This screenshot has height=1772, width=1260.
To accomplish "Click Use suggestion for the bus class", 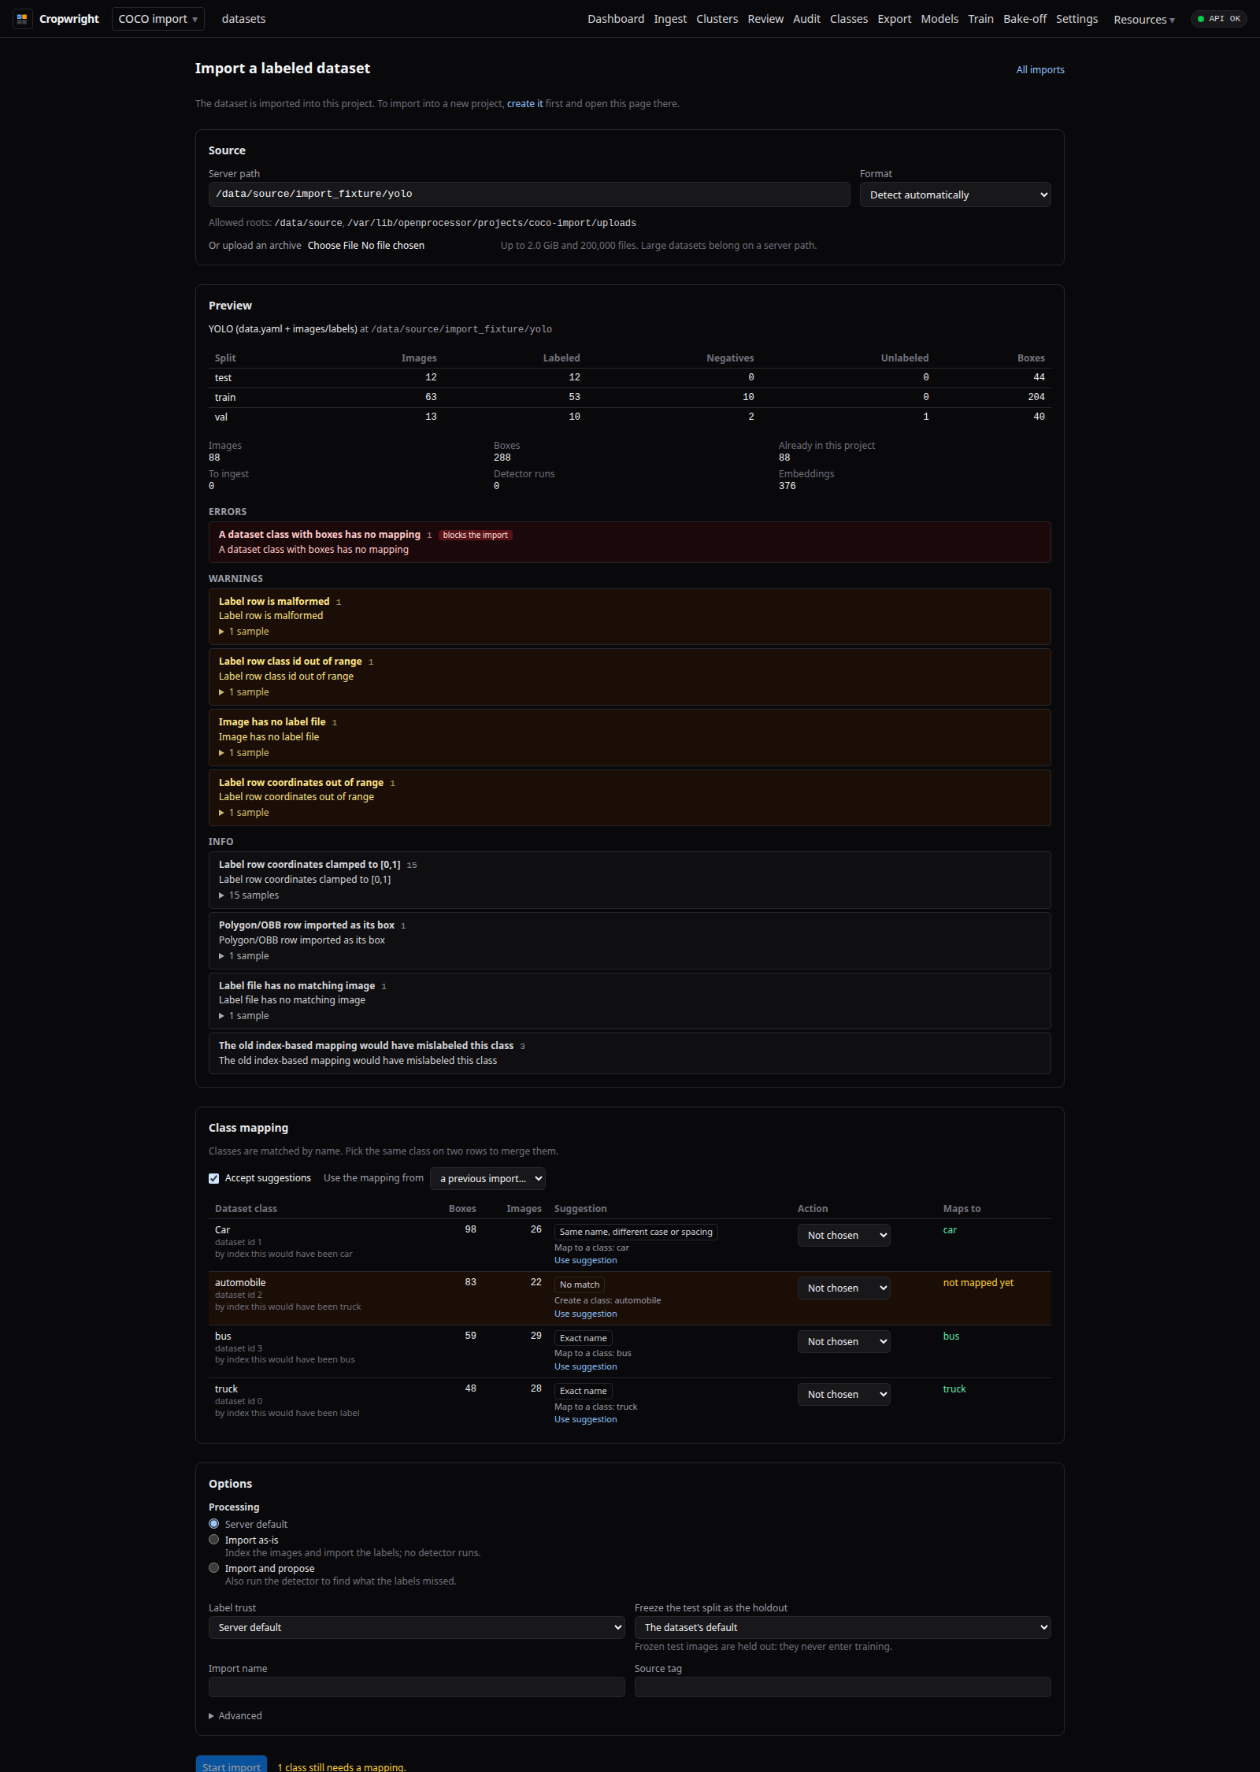I will pyautogui.click(x=585, y=1366).
